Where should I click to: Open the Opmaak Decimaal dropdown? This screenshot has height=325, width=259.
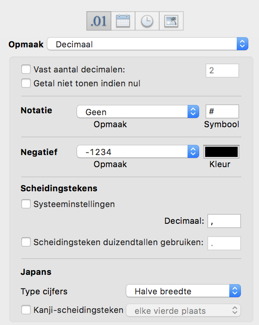point(148,44)
